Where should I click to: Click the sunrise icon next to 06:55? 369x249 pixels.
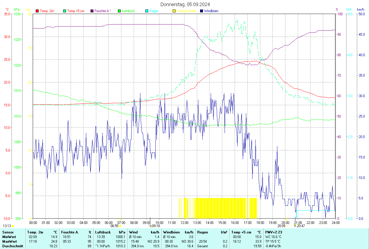pyautogui.click(x=120, y=226)
